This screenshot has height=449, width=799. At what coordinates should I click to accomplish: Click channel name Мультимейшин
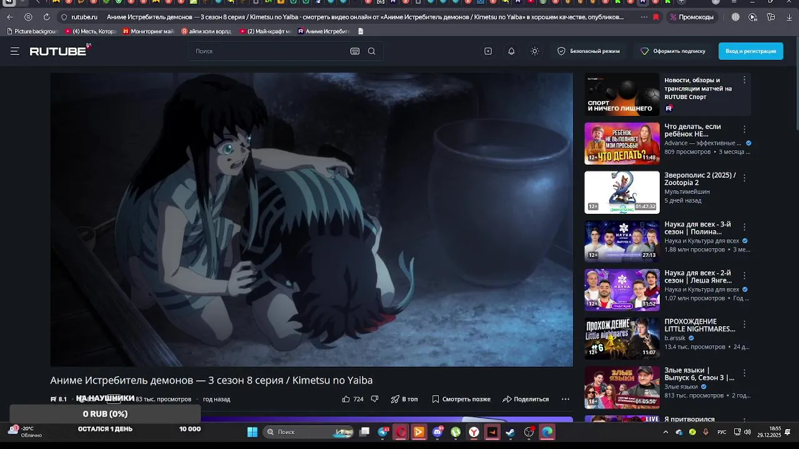pyautogui.click(x=687, y=192)
